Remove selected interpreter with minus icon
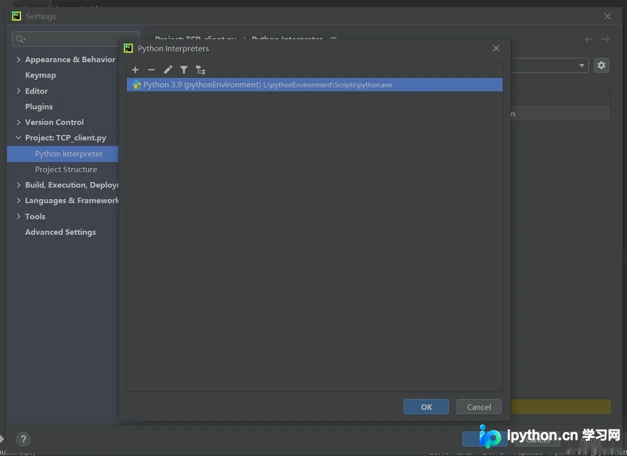 pos(151,70)
